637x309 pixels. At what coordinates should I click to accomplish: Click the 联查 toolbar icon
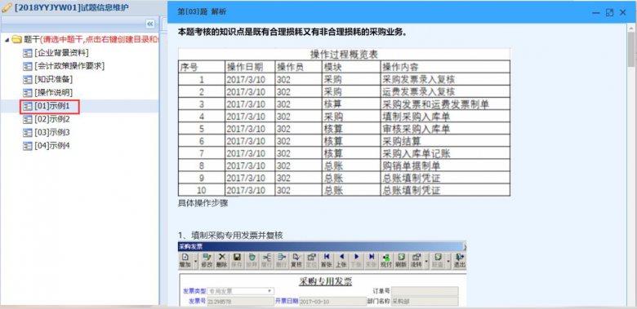[x=438, y=260]
